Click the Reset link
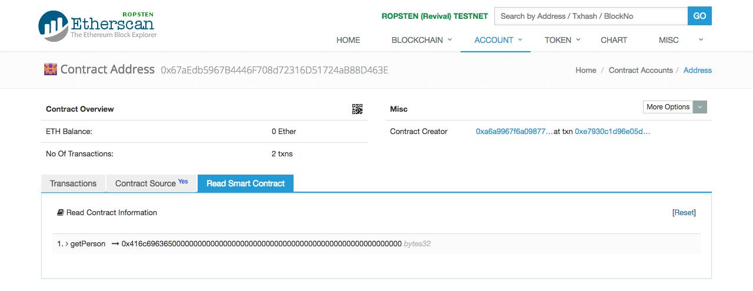Screen dimensions: 753x291 pyautogui.click(x=684, y=213)
